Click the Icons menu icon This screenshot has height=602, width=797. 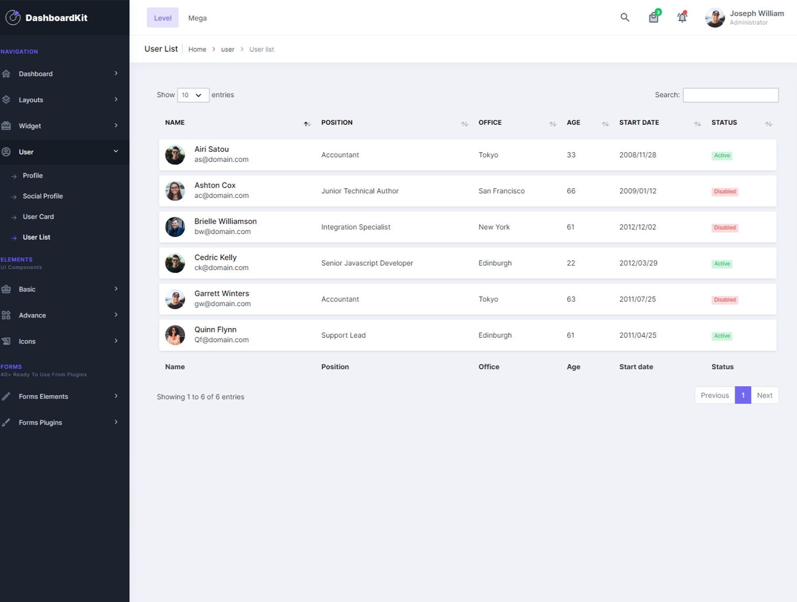point(6,341)
